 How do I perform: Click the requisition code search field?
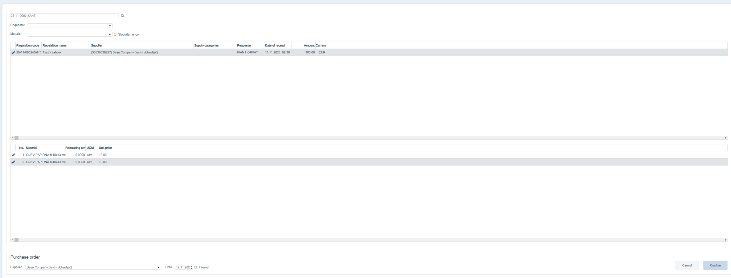pyautogui.click(x=64, y=16)
